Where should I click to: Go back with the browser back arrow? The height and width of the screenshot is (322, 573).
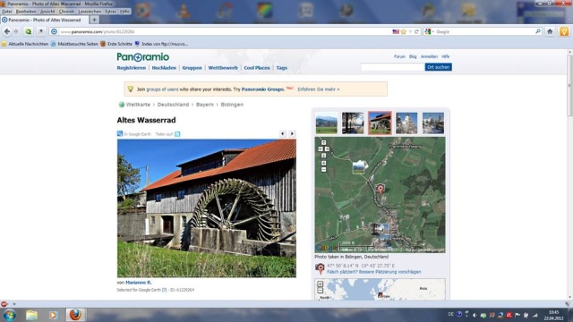[x=7, y=32]
